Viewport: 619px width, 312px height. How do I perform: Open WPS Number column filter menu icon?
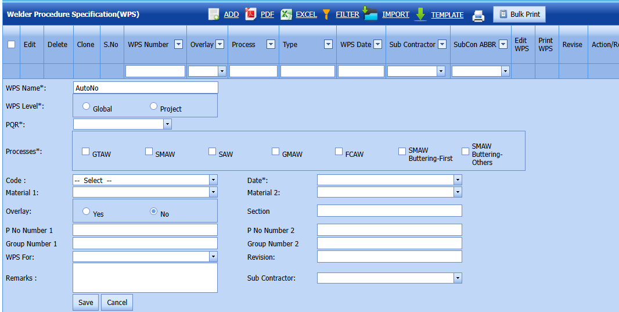point(178,44)
